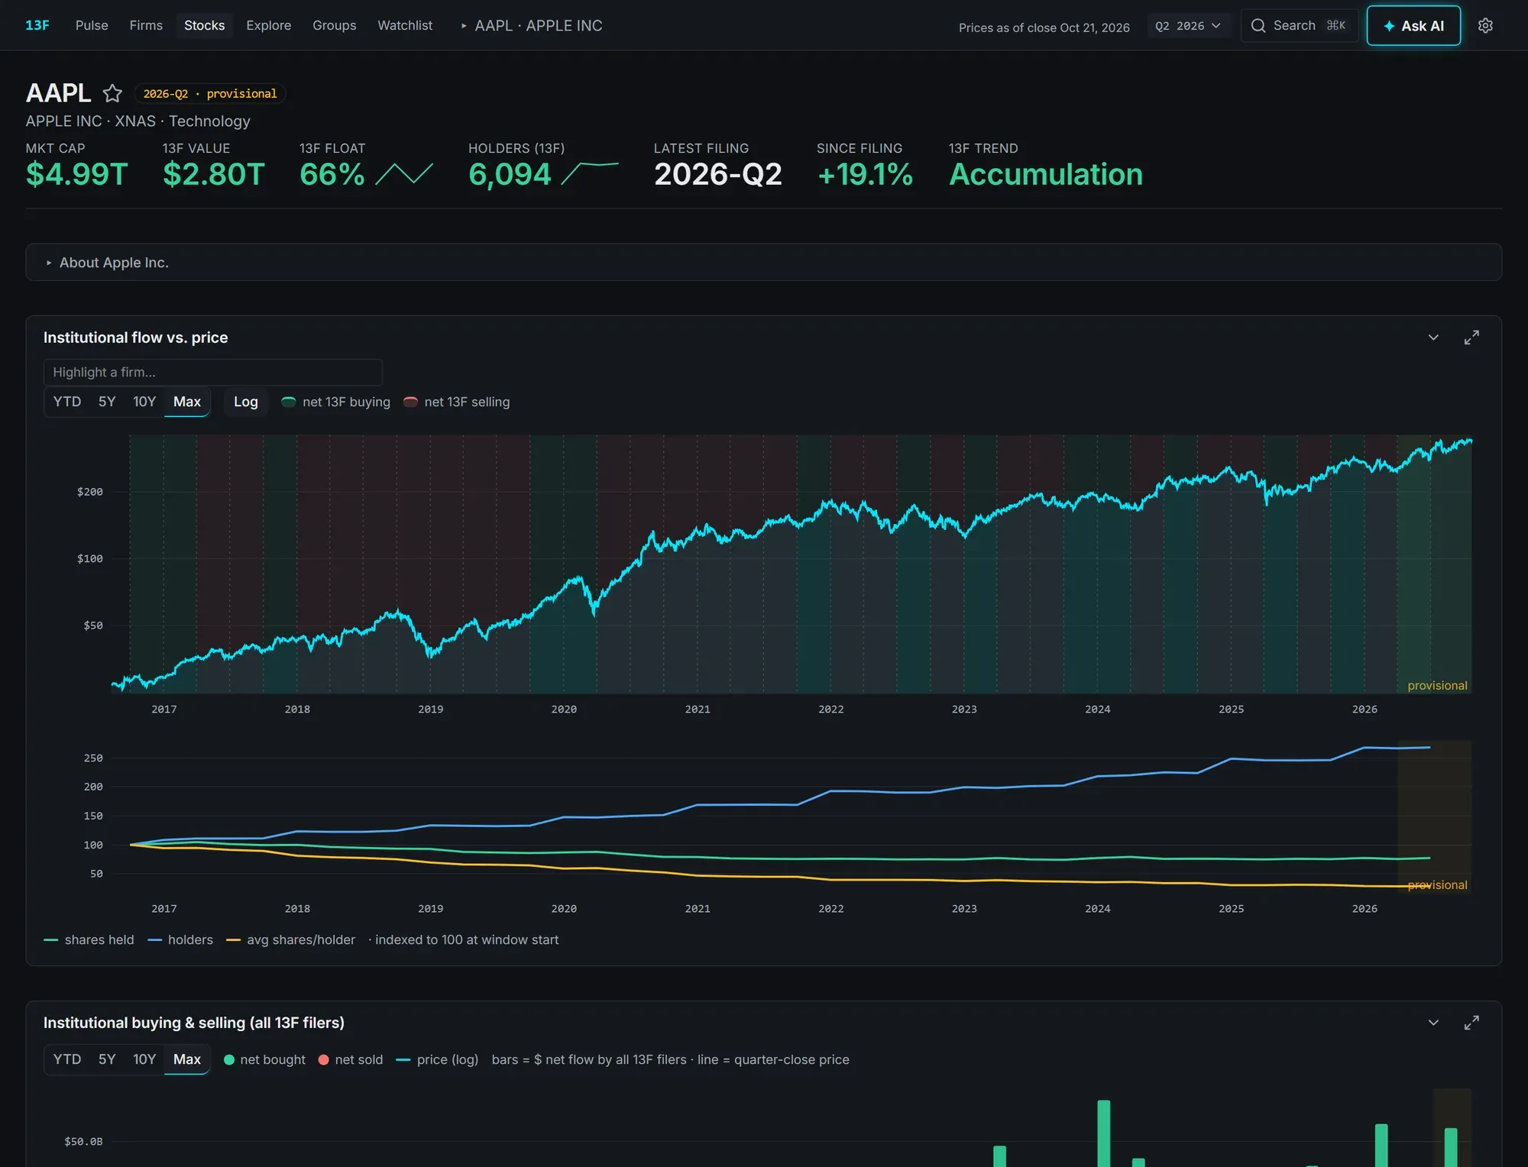The width and height of the screenshot is (1528, 1167).
Task: Toggle the holders legend entry
Action: point(180,939)
